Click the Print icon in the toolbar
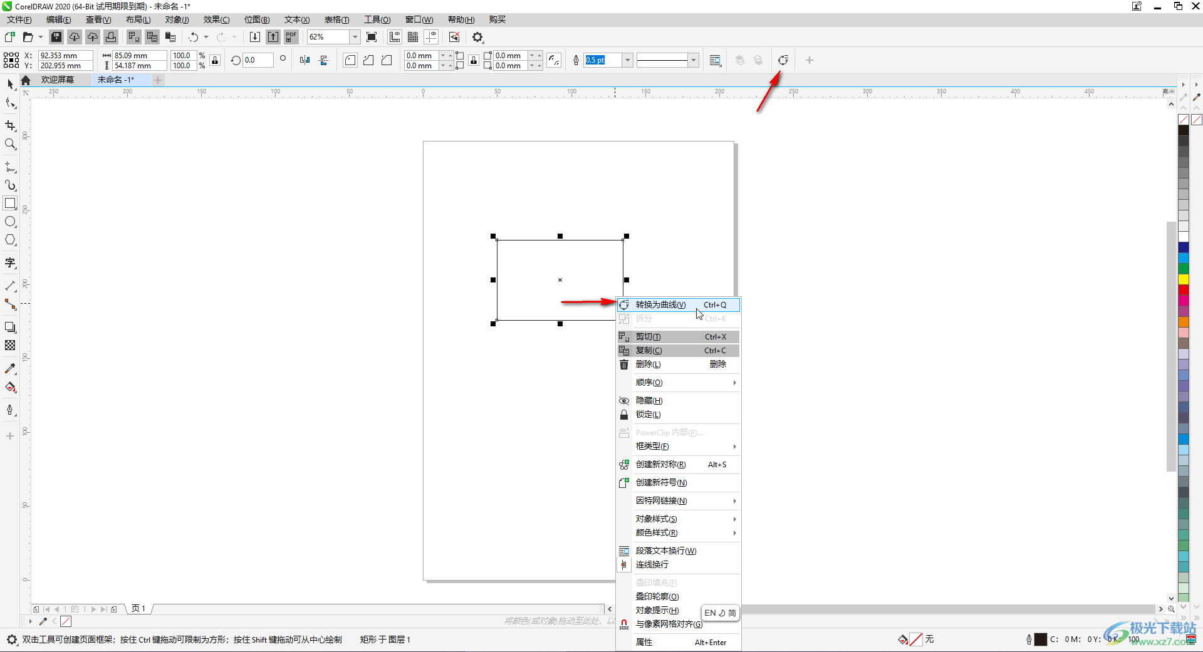 (x=111, y=37)
